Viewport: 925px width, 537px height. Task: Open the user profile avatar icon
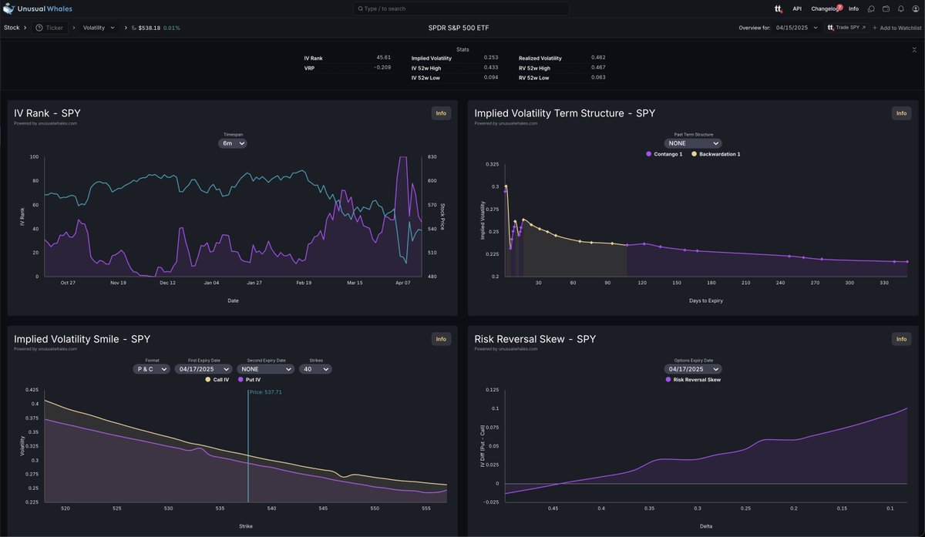tap(916, 8)
